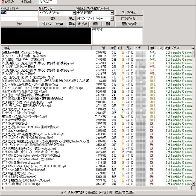
Task: Select 戦闘メカ ザブングル OP.mp3 row
Action: tap(96, 173)
